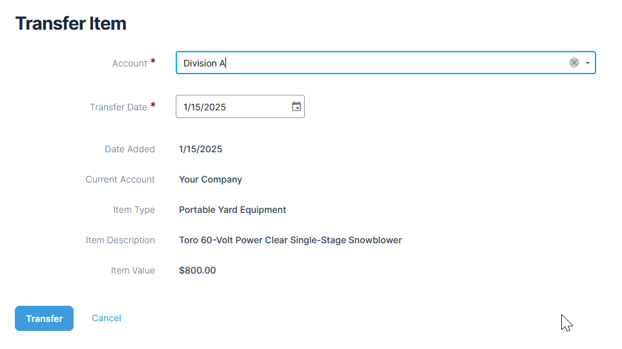Open the calendar date picker icon
The image size is (622, 349).
[x=296, y=106]
